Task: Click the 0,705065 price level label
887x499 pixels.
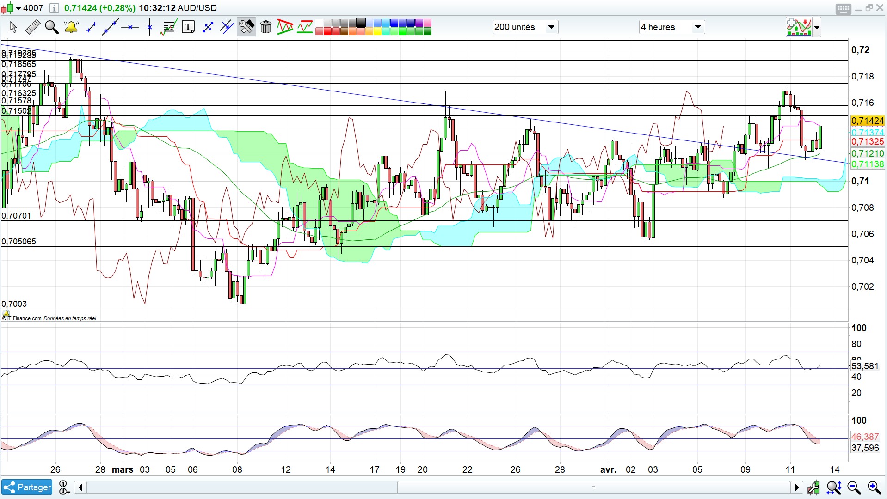Action: coord(18,242)
